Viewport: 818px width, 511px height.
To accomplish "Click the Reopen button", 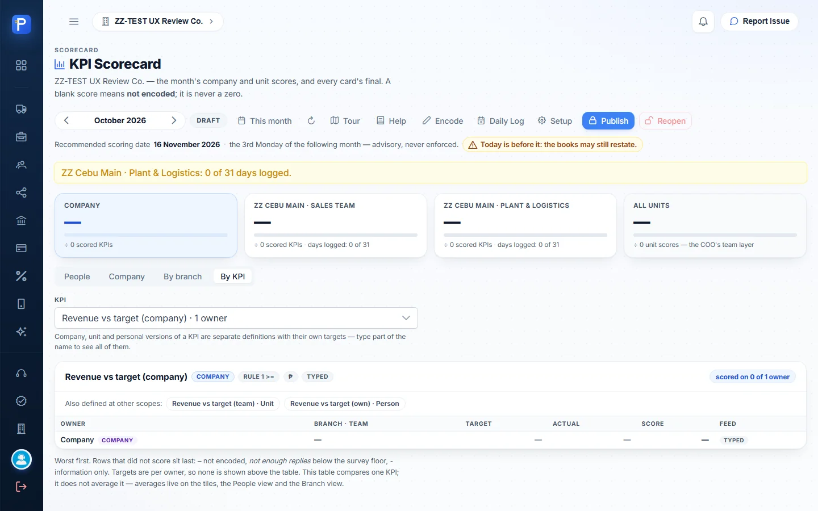I will (665, 120).
